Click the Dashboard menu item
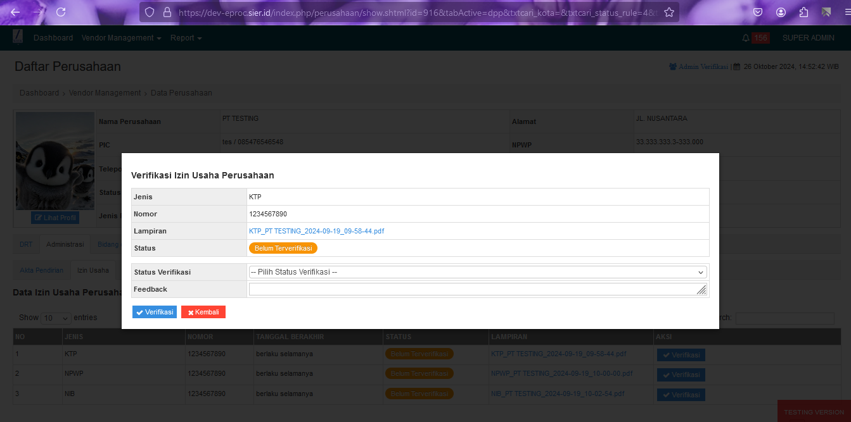 53,38
